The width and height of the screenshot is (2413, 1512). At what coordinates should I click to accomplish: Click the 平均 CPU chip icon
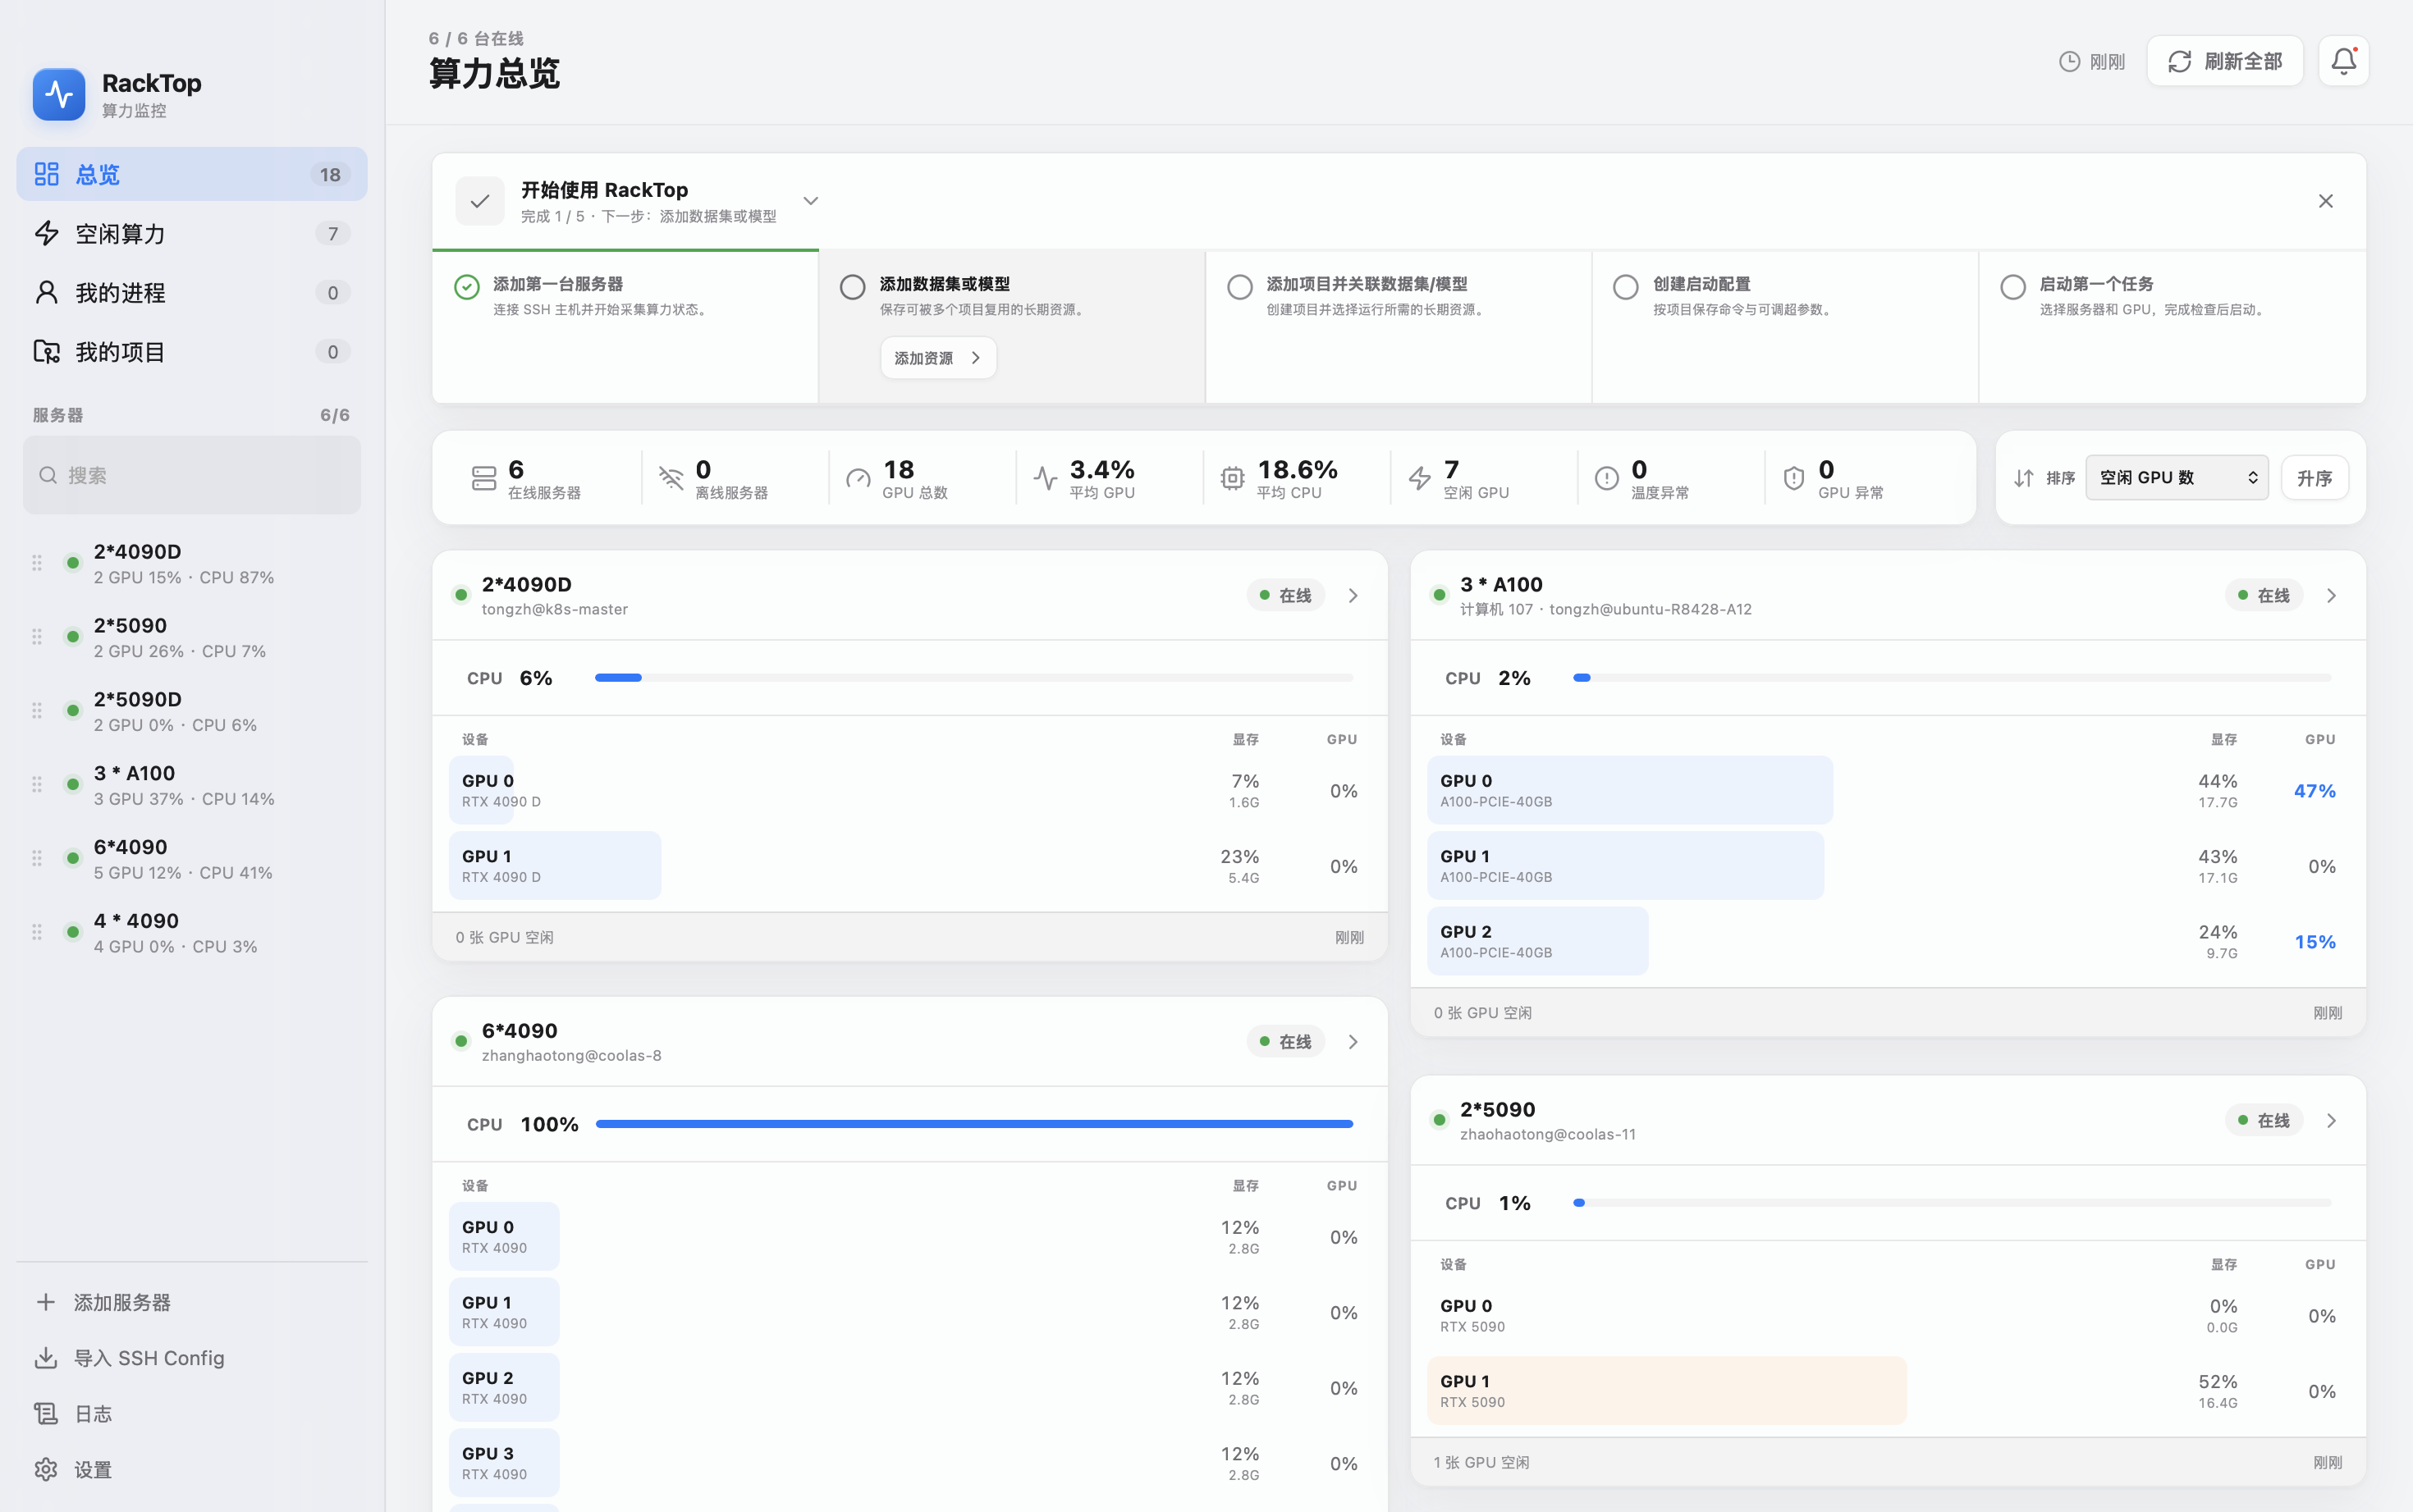tap(1233, 478)
